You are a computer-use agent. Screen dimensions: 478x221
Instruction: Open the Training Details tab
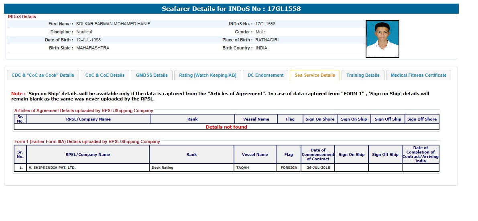(363, 75)
